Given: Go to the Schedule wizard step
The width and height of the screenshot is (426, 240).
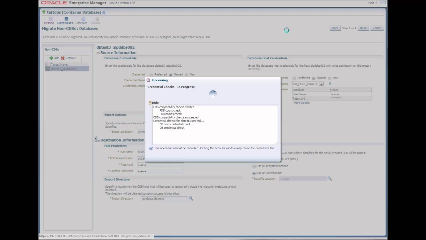Looking at the screenshot, I should tap(81, 23).
